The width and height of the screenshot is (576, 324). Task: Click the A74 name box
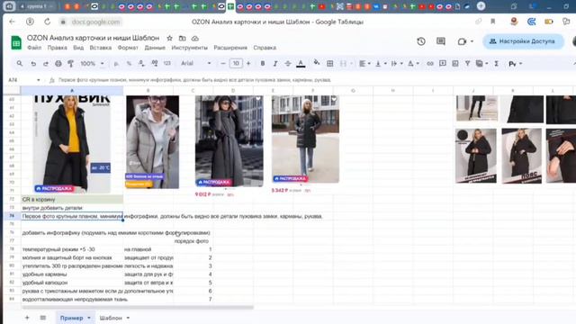(x=24, y=80)
